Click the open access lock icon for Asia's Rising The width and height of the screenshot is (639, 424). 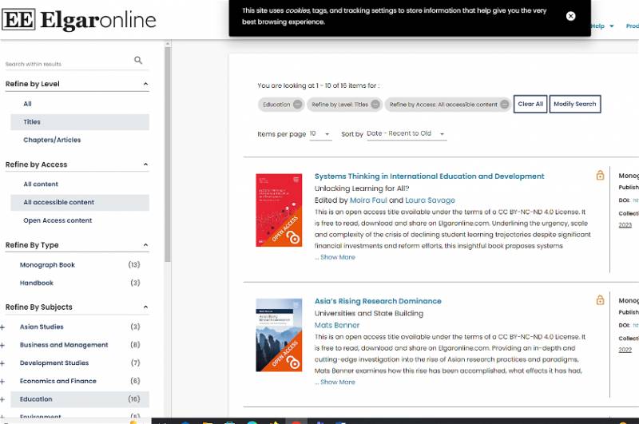(600, 300)
